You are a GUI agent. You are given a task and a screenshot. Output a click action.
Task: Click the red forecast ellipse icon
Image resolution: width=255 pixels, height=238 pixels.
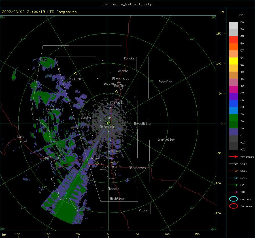click(x=233, y=206)
